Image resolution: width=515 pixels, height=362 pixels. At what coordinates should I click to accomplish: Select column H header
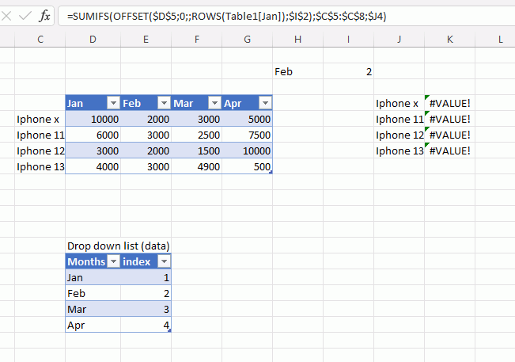tap(297, 40)
